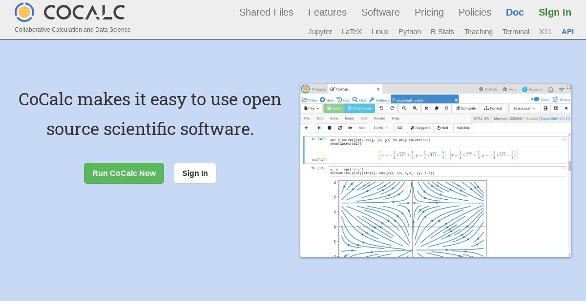Select Terminal in the sub-navigation
586x307 pixels.
click(516, 32)
